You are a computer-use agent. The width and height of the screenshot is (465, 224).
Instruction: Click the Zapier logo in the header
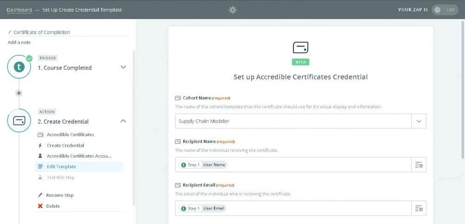(232, 10)
